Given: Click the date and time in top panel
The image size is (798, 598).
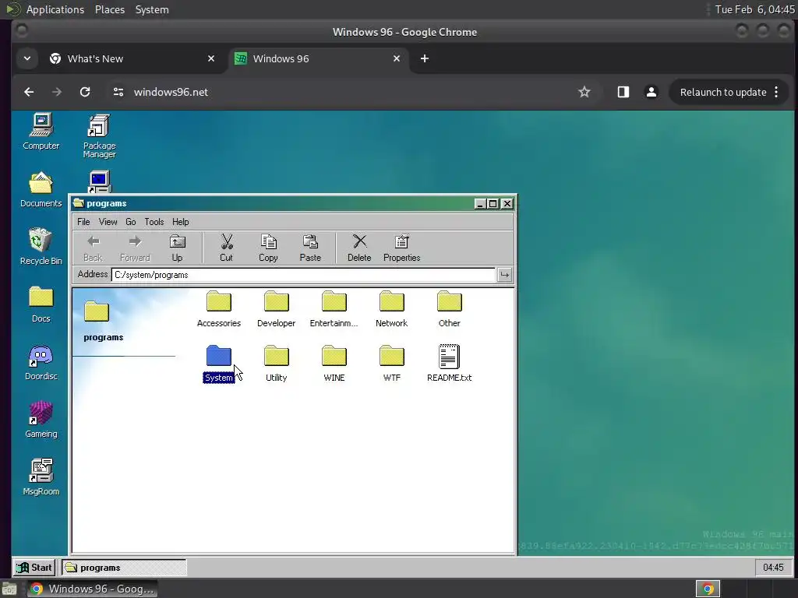Looking at the screenshot, I should (x=754, y=9).
